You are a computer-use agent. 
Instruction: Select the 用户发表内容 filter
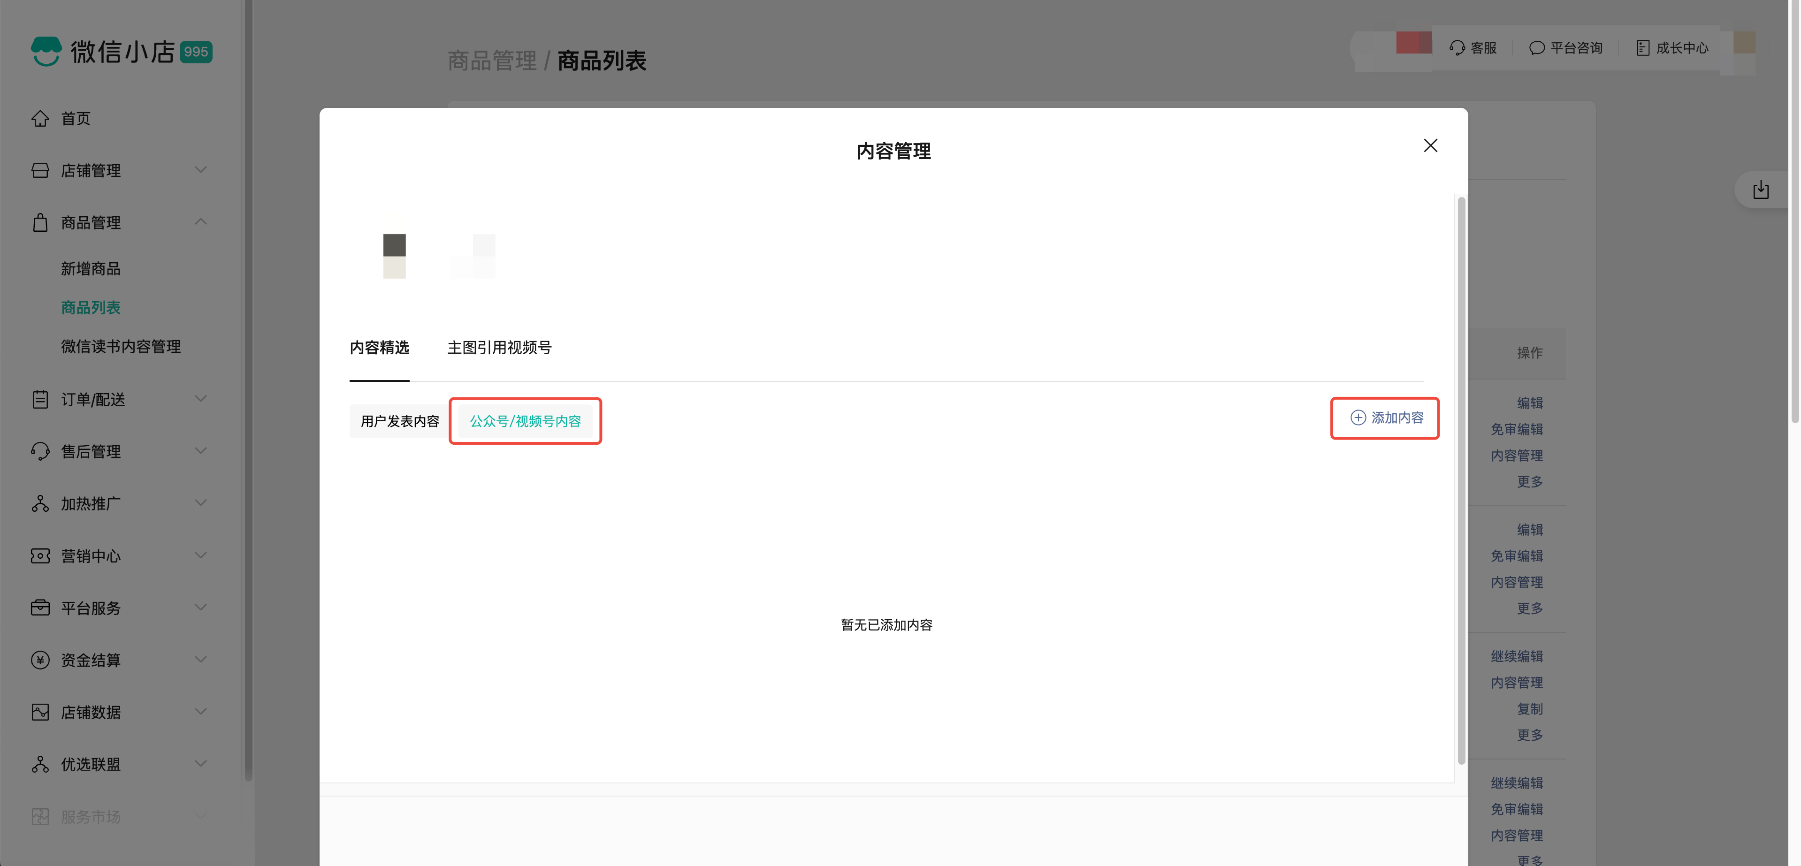pyautogui.click(x=400, y=421)
